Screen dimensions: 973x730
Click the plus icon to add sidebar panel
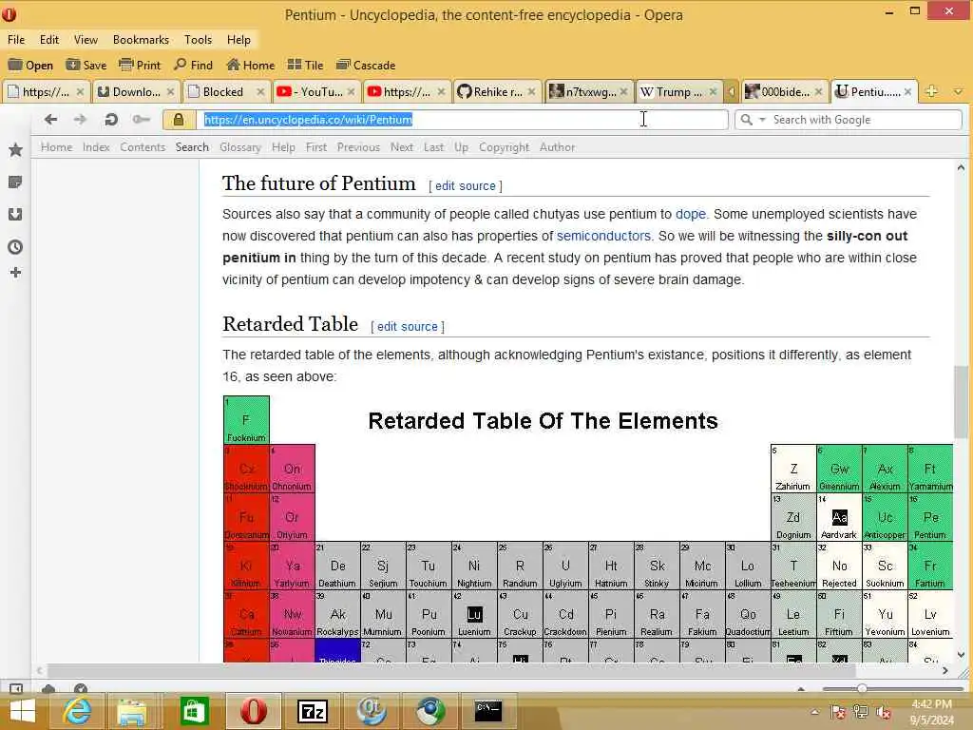(15, 273)
